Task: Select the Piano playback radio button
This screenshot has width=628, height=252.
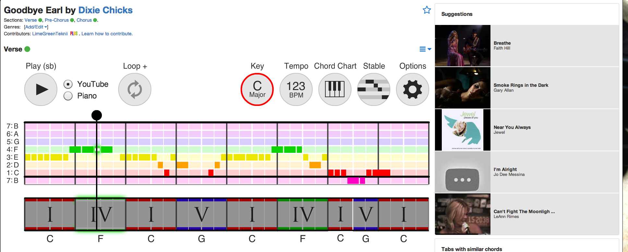Action: pyautogui.click(x=68, y=96)
